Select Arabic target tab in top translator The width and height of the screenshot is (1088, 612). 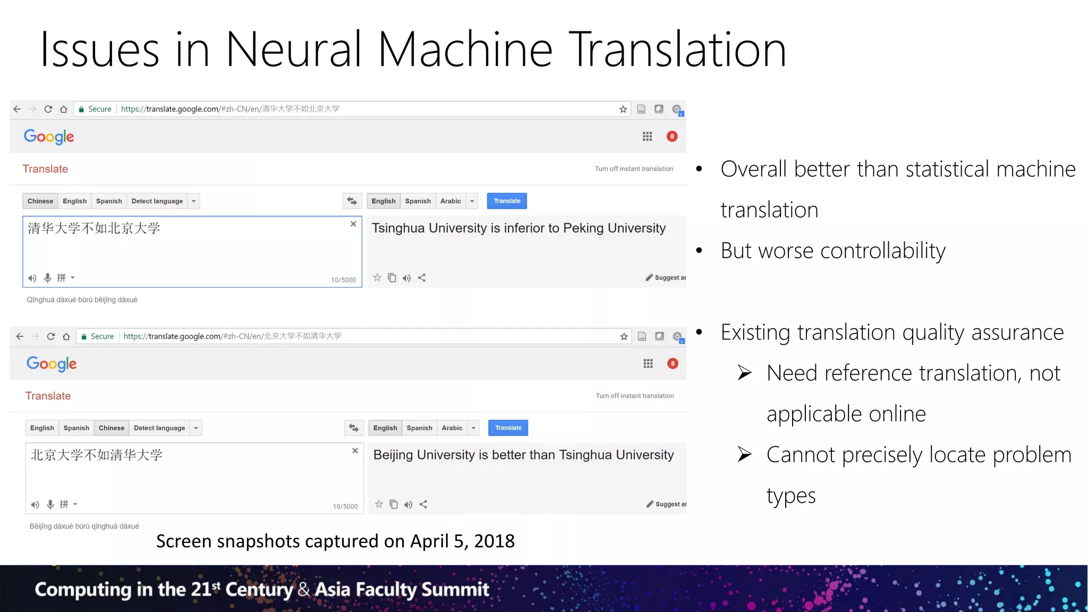[450, 201]
